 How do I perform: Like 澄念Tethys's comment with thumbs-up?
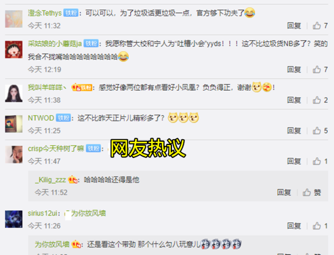point(317,26)
